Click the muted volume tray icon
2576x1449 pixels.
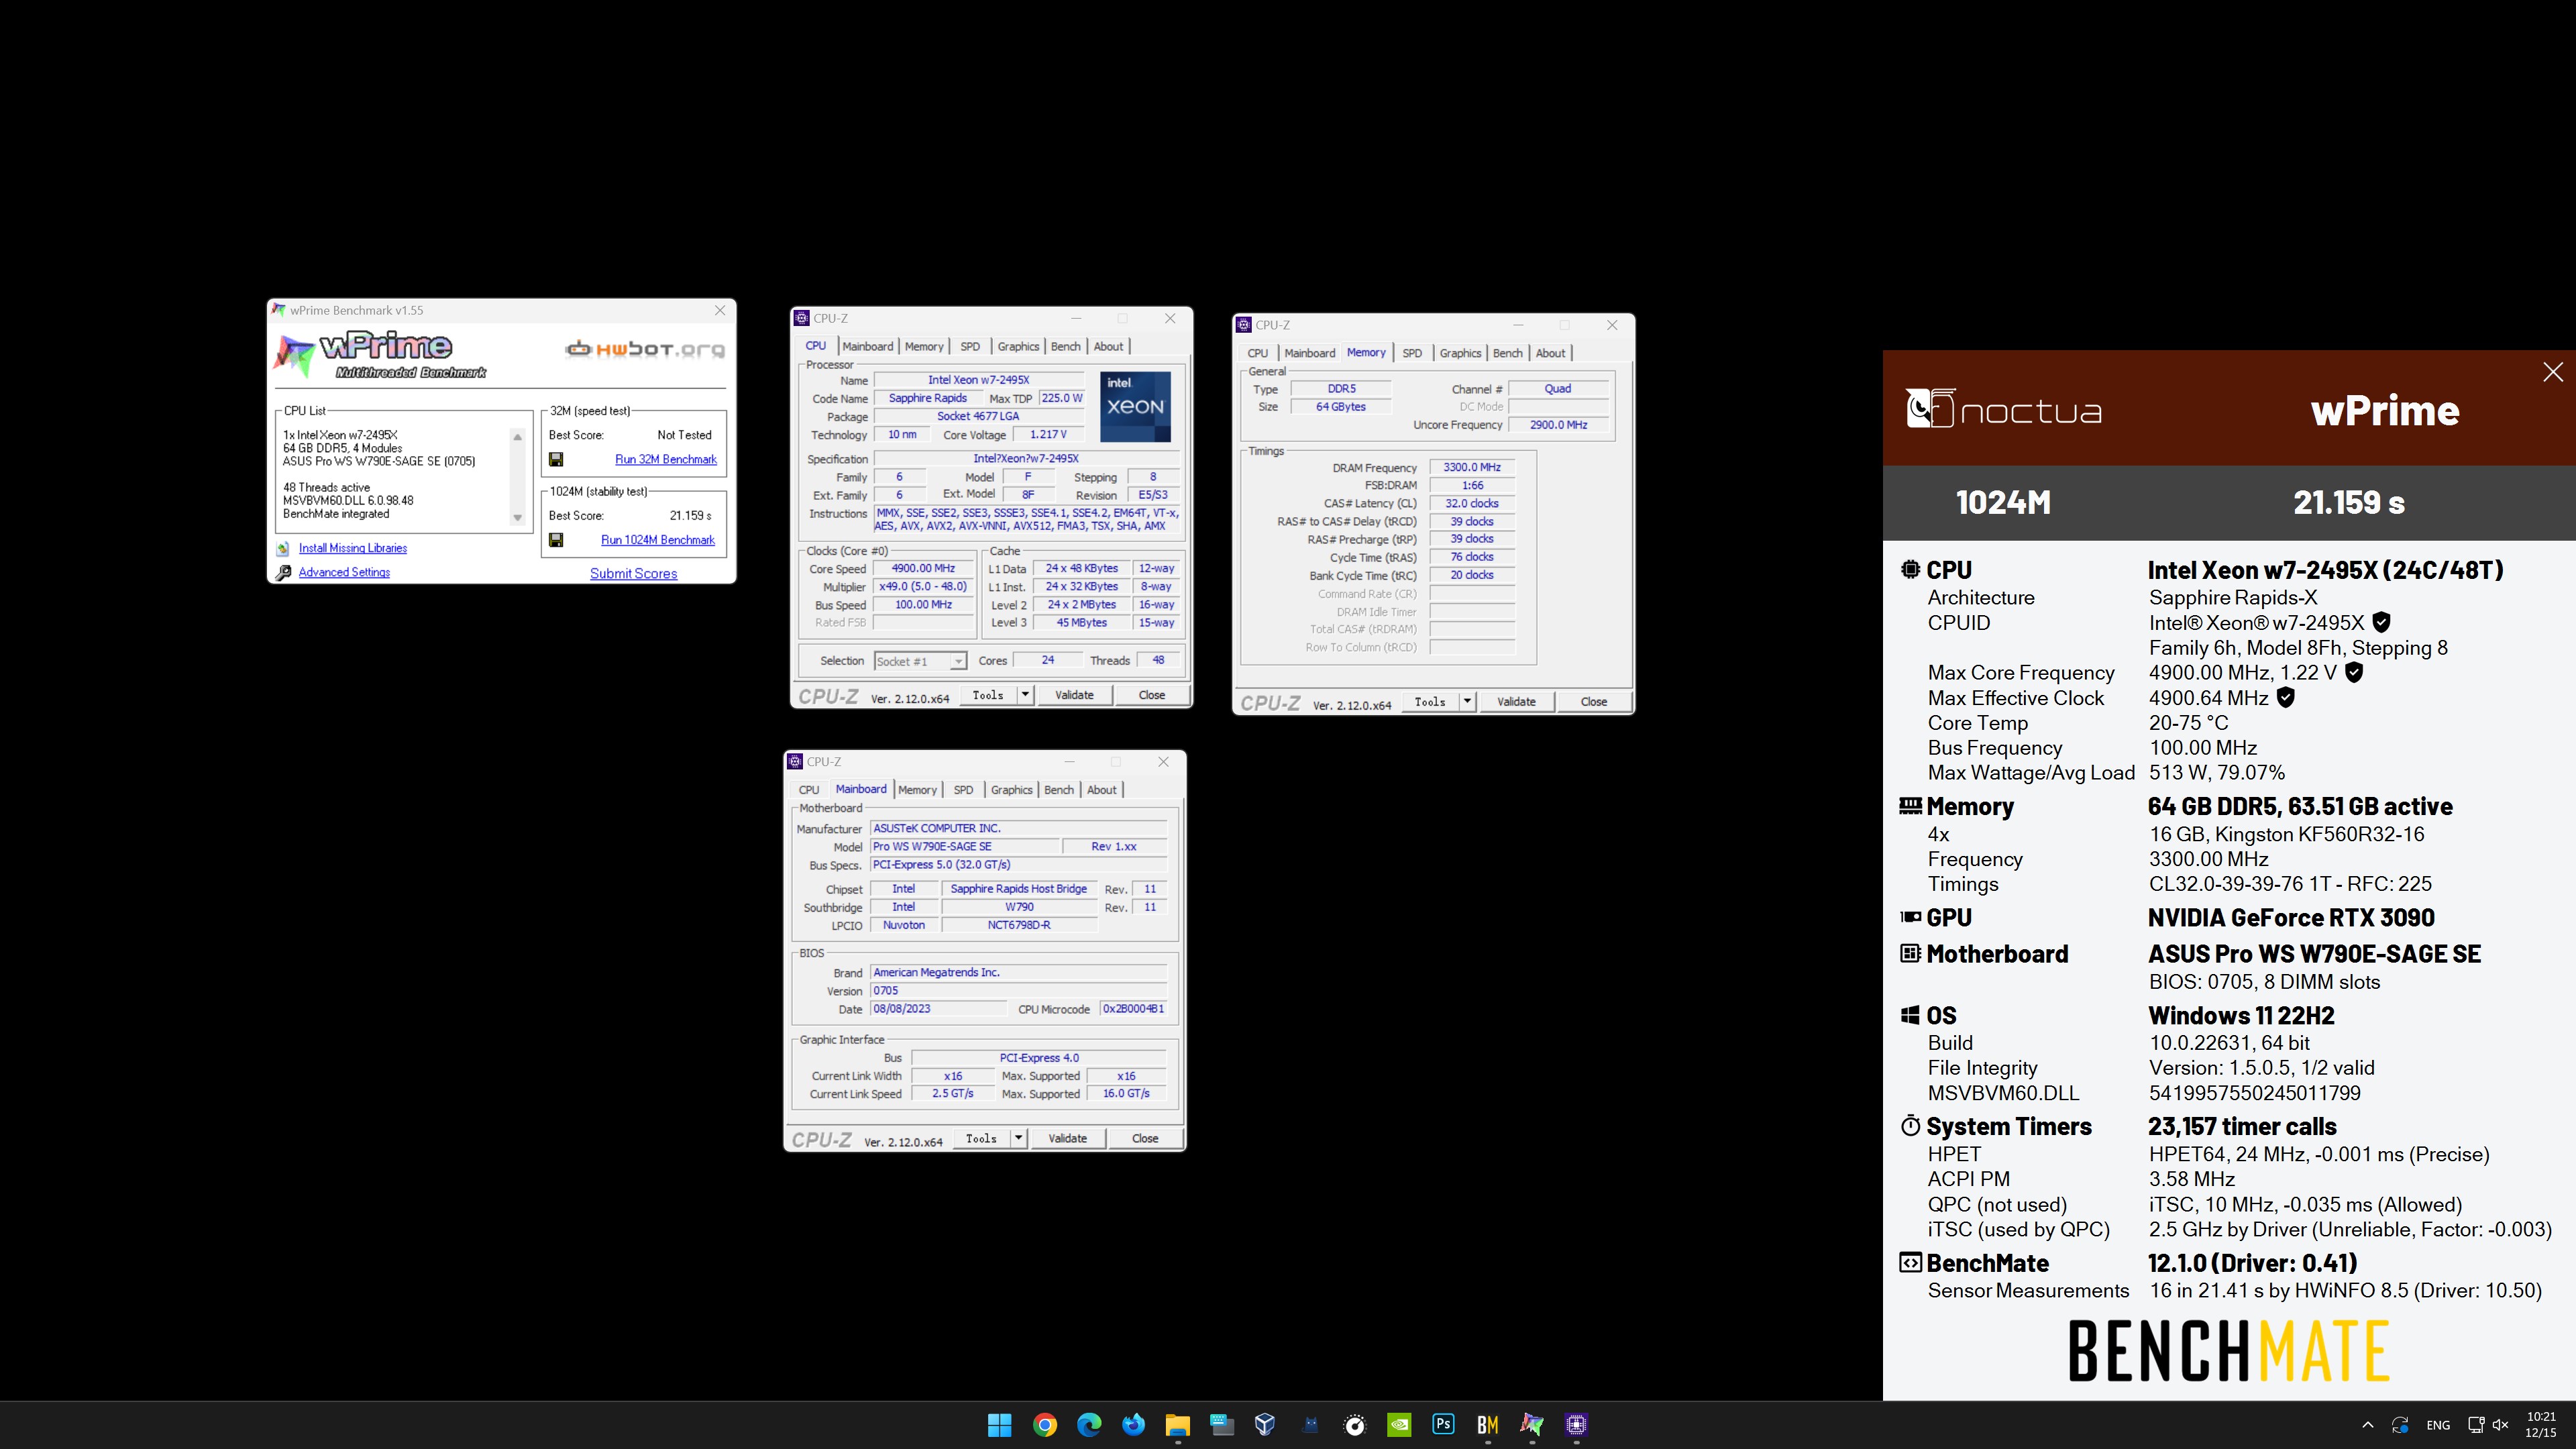[x=2501, y=1425]
